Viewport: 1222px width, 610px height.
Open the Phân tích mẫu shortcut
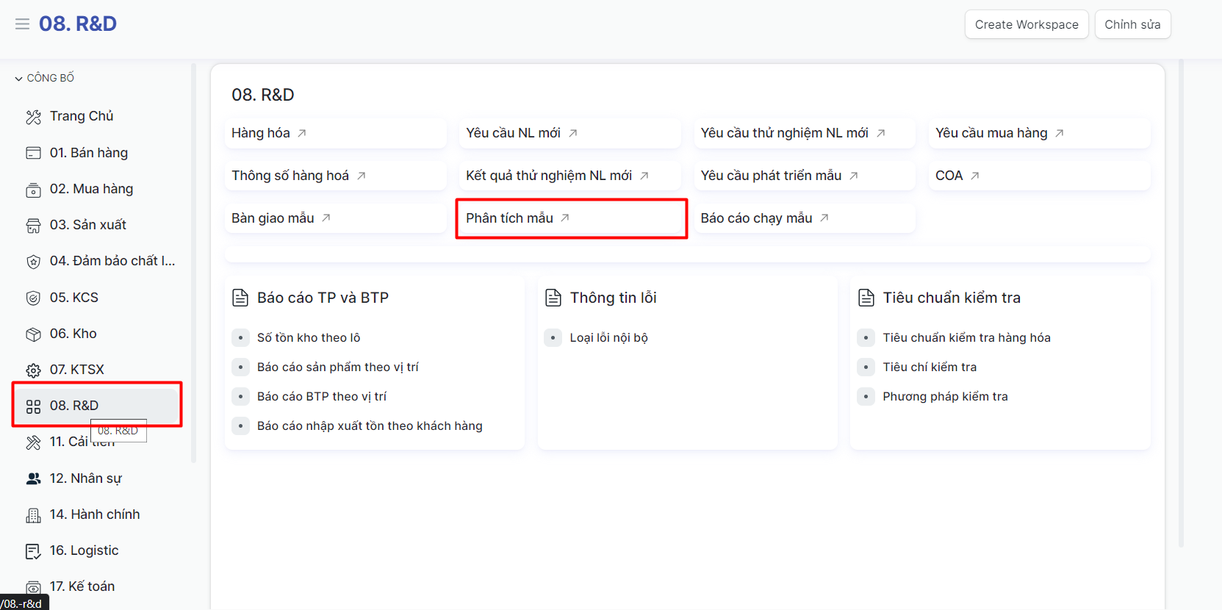tap(509, 218)
